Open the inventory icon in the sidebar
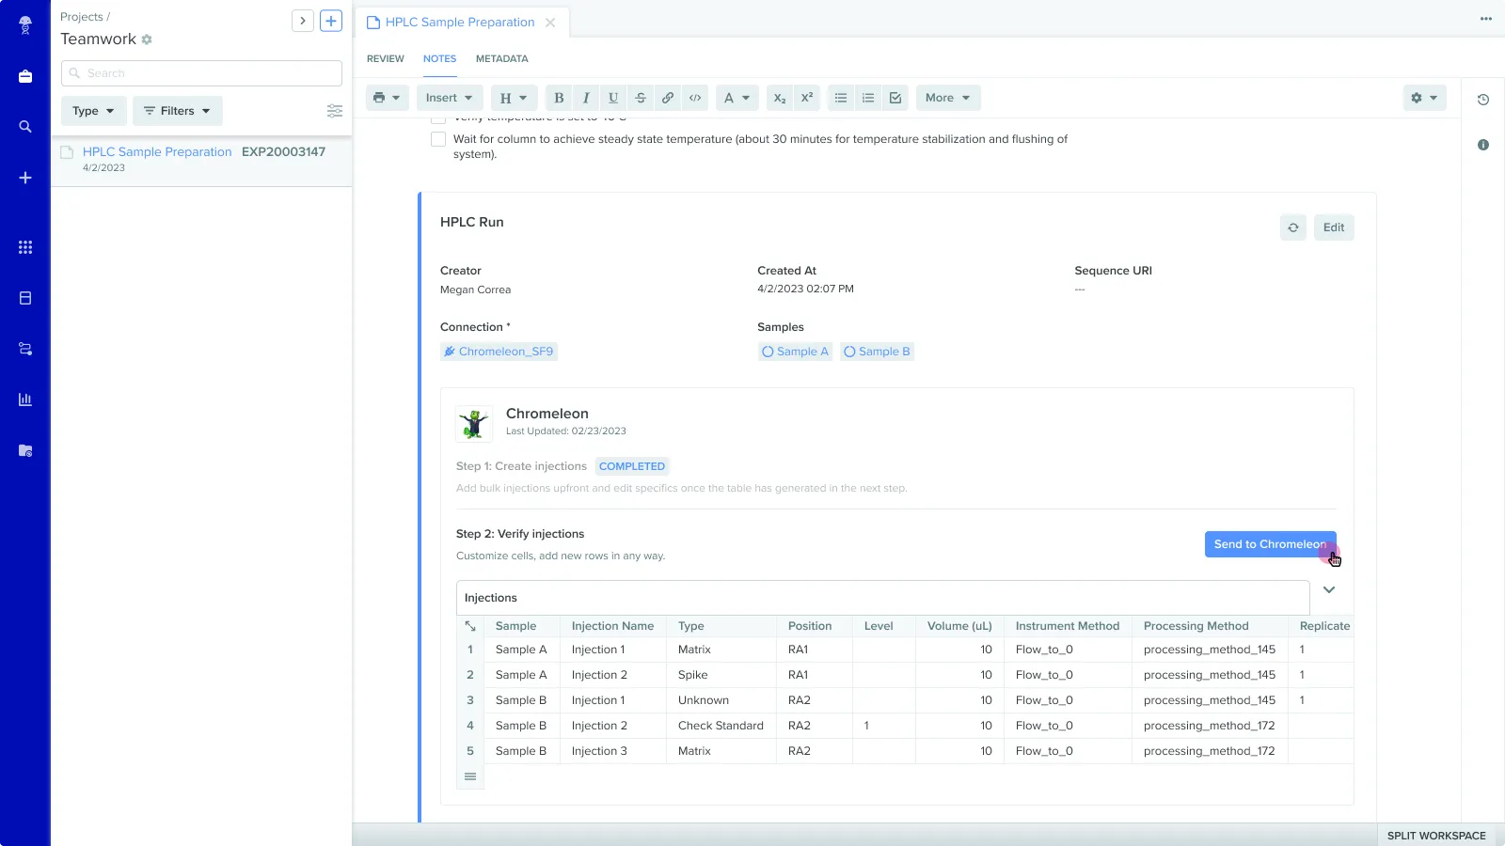Image resolution: width=1505 pixels, height=846 pixels. [x=25, y=298]
